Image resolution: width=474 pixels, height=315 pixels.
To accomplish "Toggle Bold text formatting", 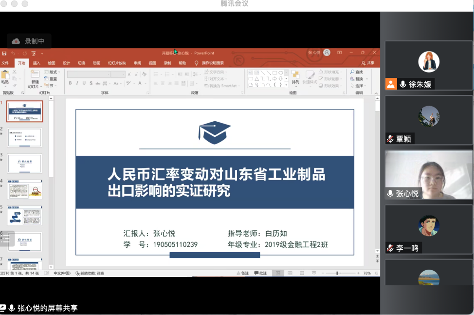I will click(x=70, y=83).
